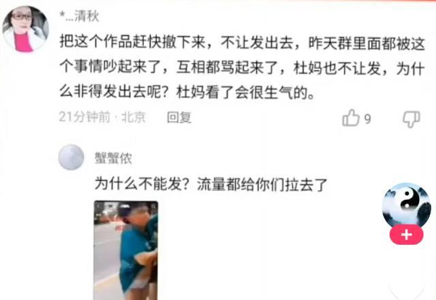Screen dimensions: 436x300
Task: Tap the phrase 流量都给你们拉去了 in the reply
Action: pos(262,184)
